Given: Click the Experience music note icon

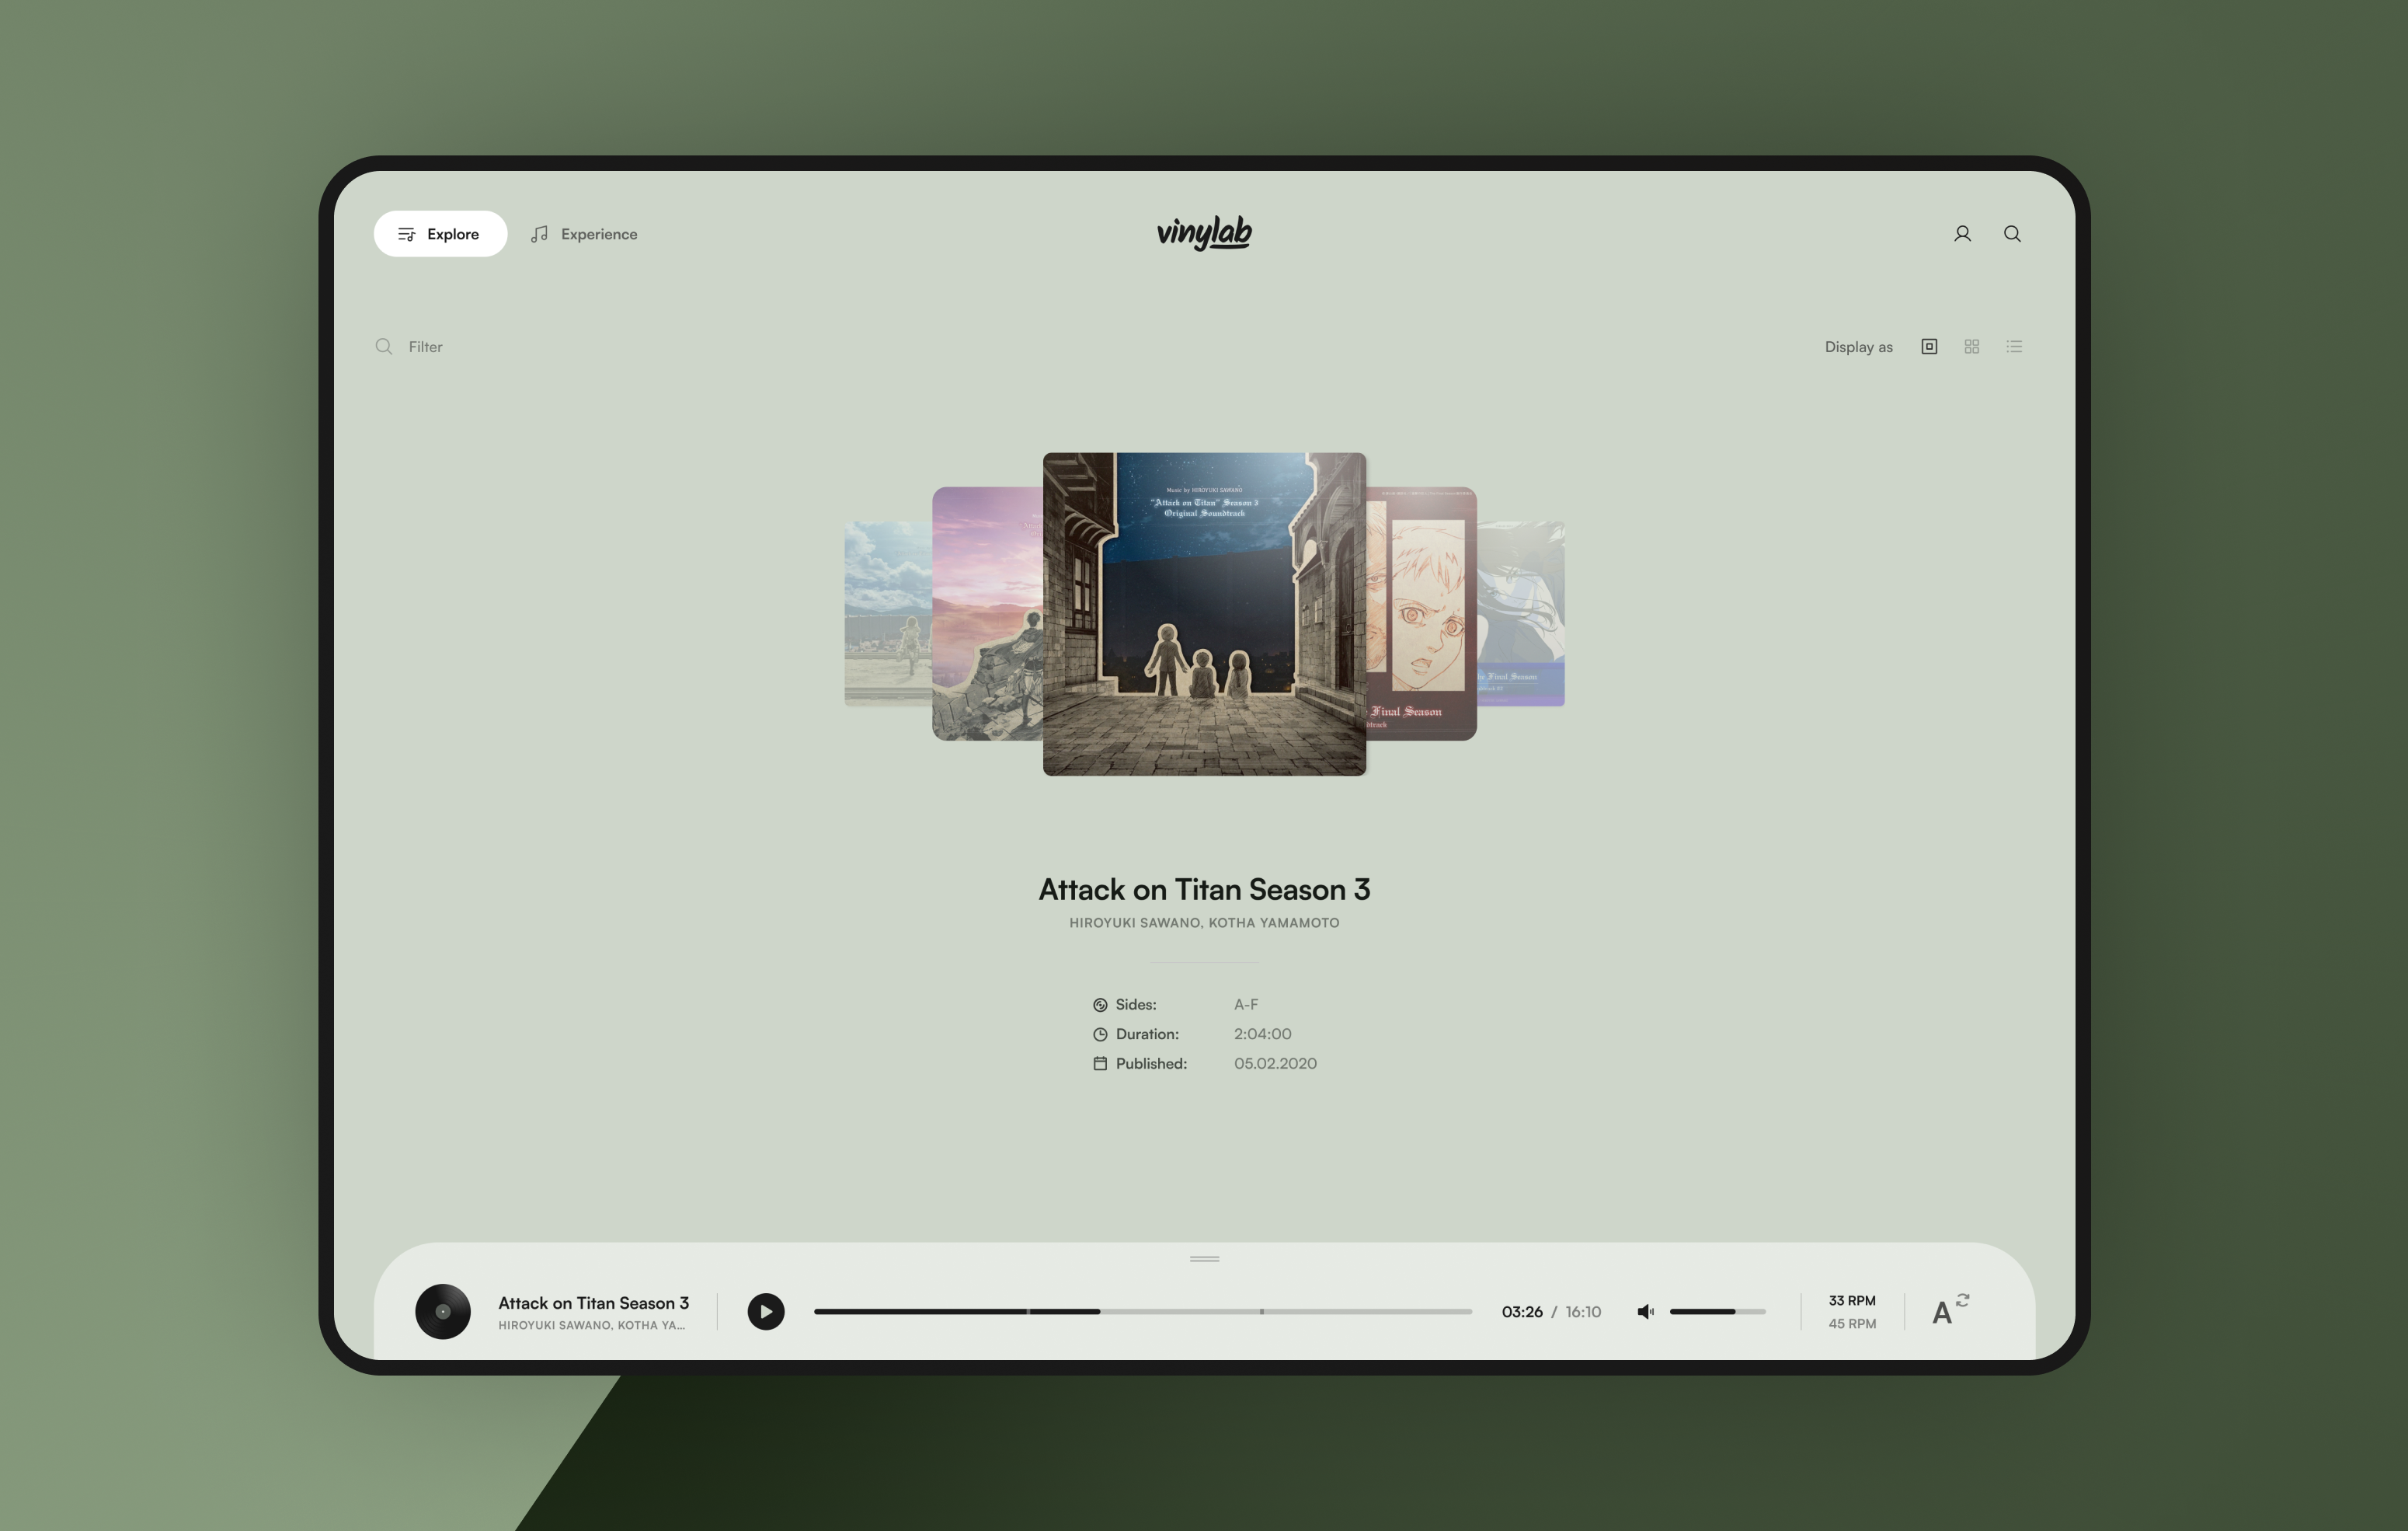Looking at the screenshot, I should click(539, 233).
